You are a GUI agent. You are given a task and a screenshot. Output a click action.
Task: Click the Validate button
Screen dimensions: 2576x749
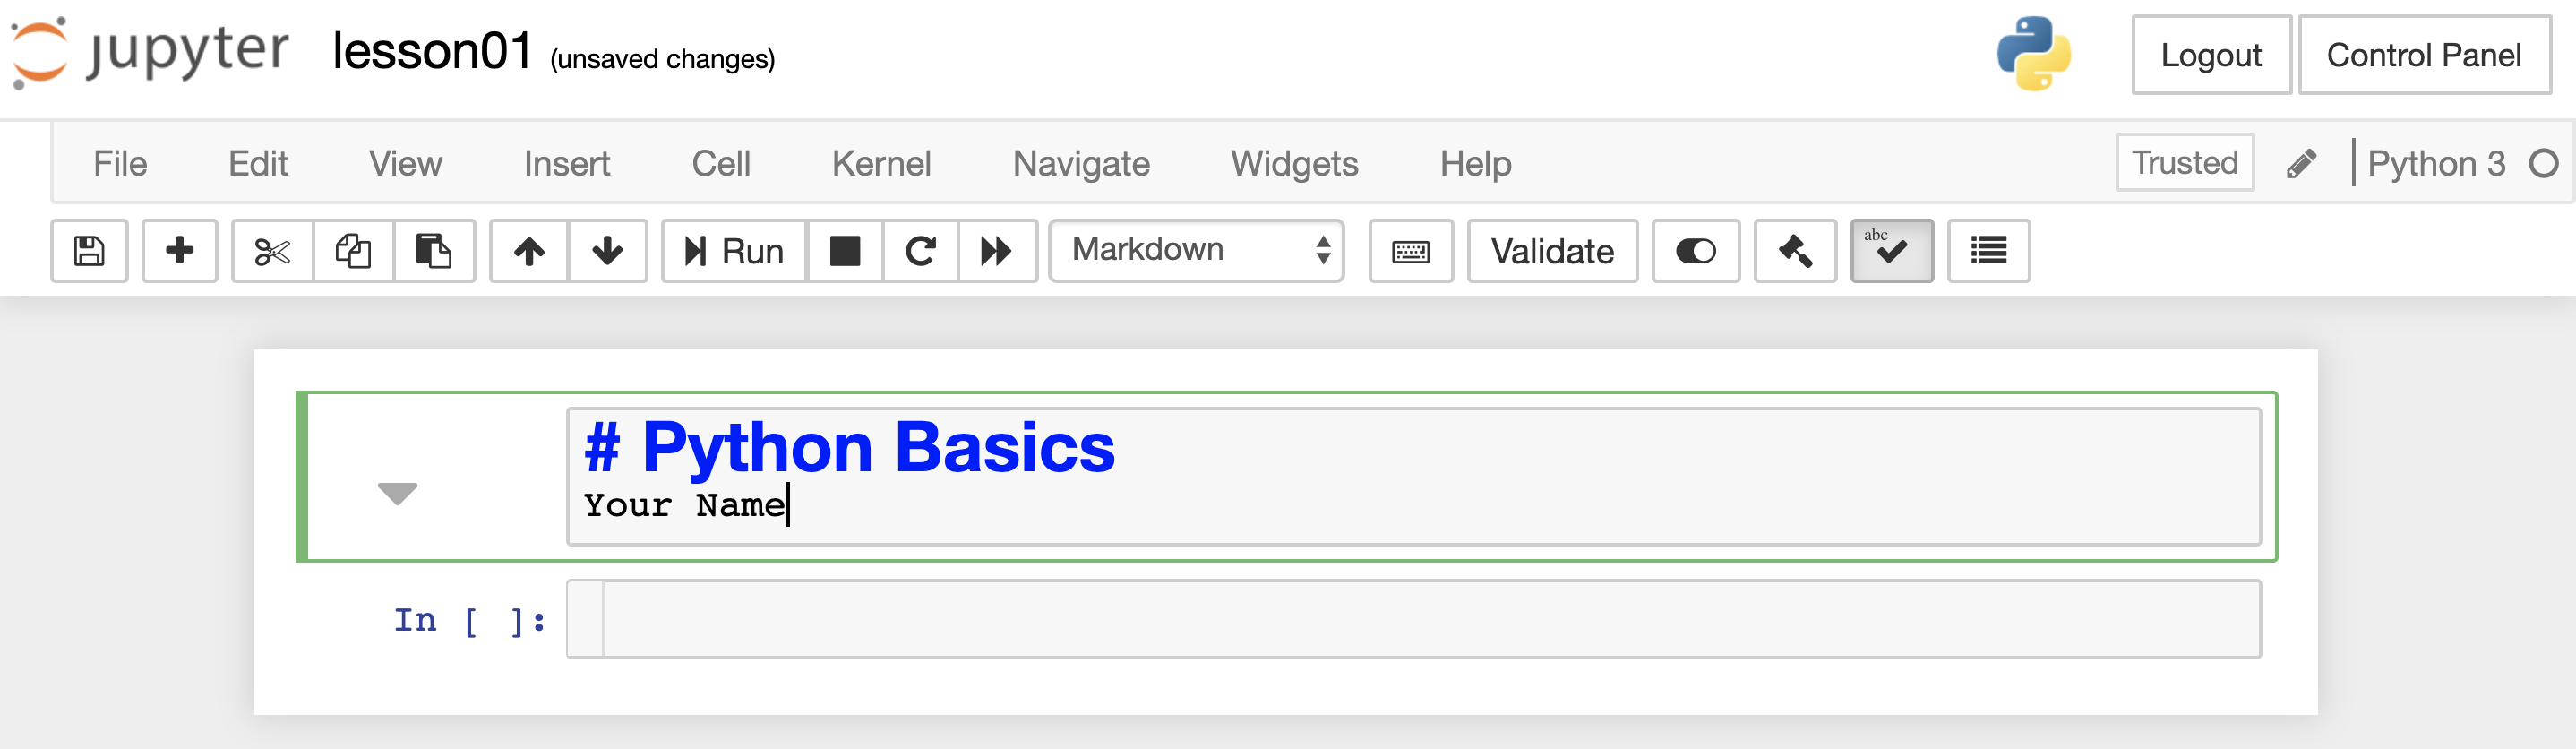click(1552, 251)
